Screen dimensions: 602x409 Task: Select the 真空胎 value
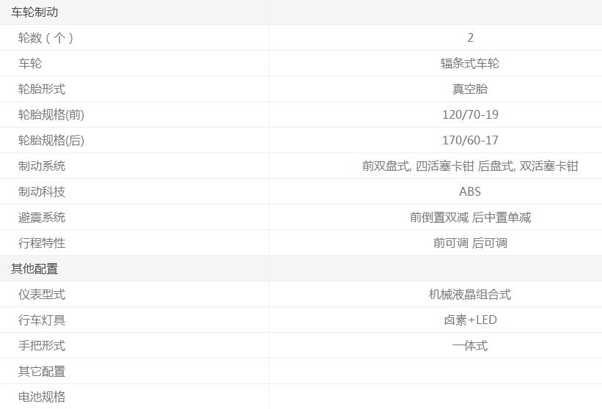point(469,89)
